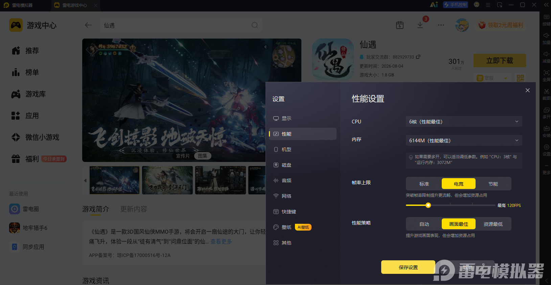551x285 pixels.
Task: Go back using the game center arrow
Action: point(88,25)
